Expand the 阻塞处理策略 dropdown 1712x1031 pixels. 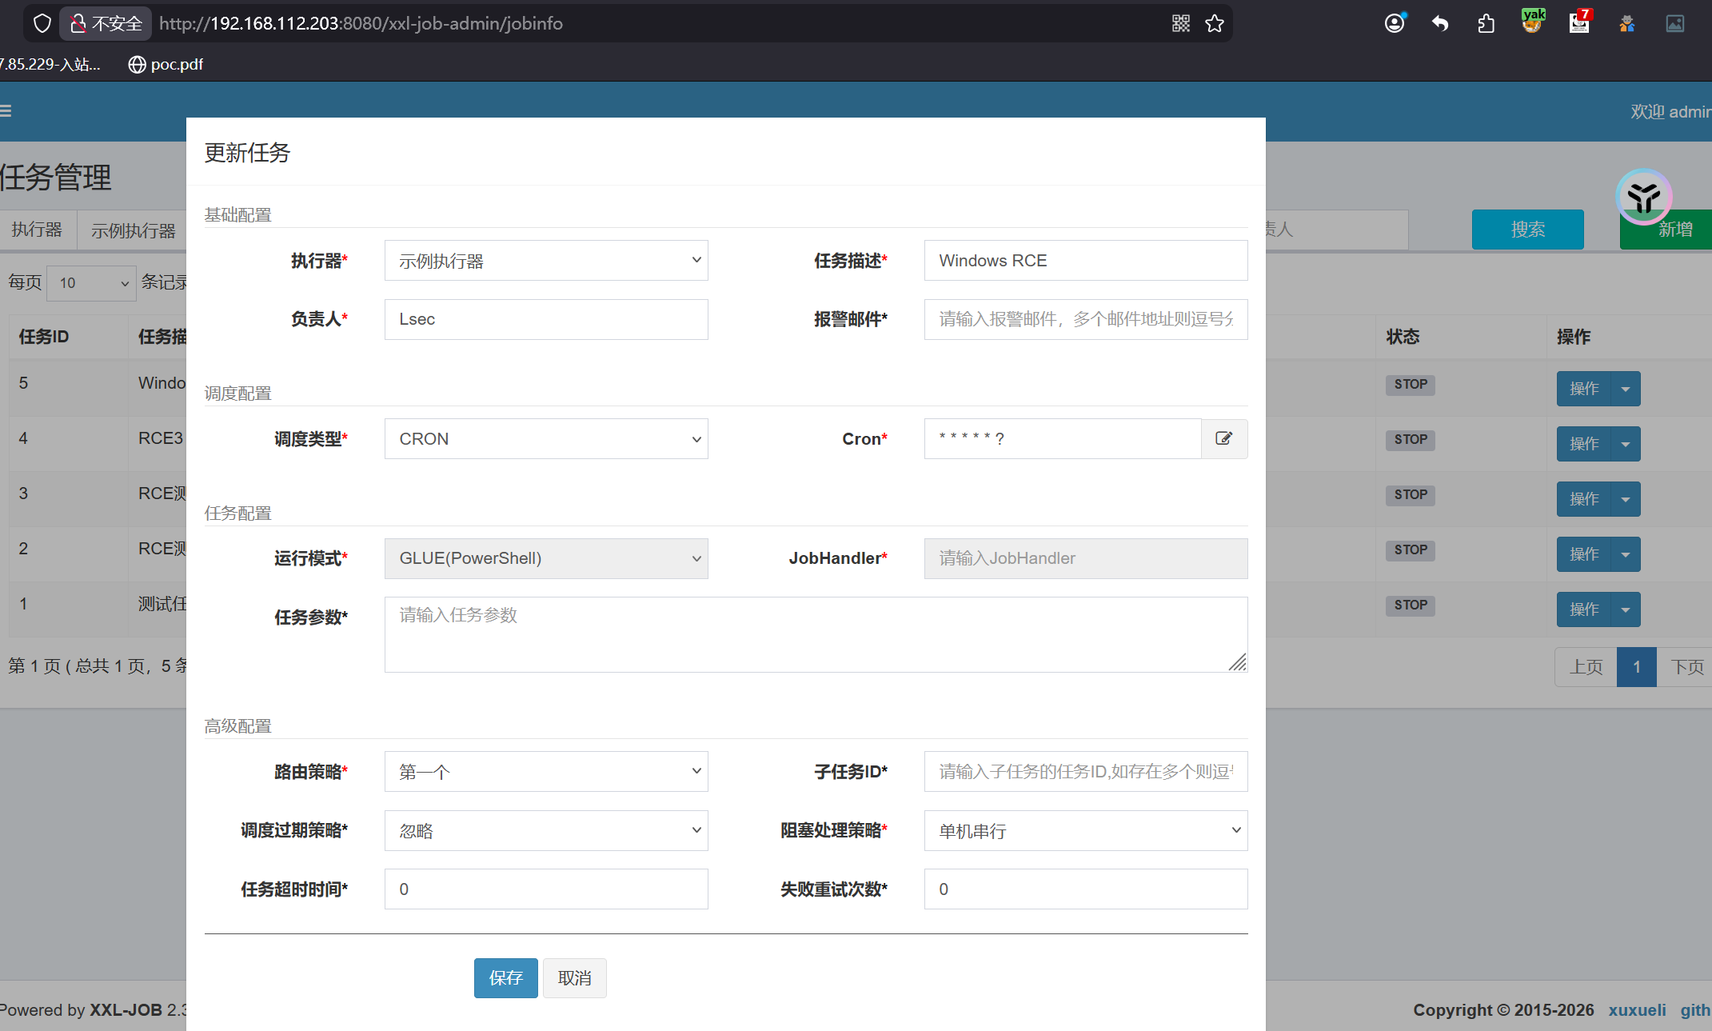1085,831
